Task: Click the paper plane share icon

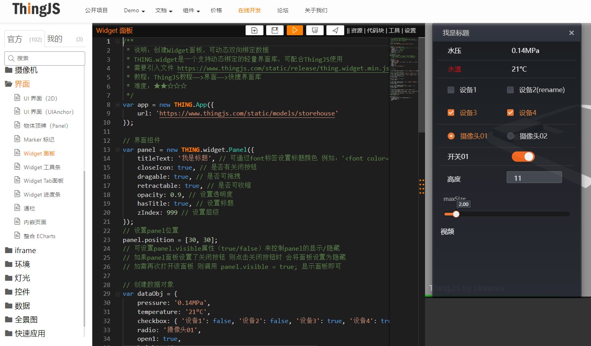Action: 335,30
